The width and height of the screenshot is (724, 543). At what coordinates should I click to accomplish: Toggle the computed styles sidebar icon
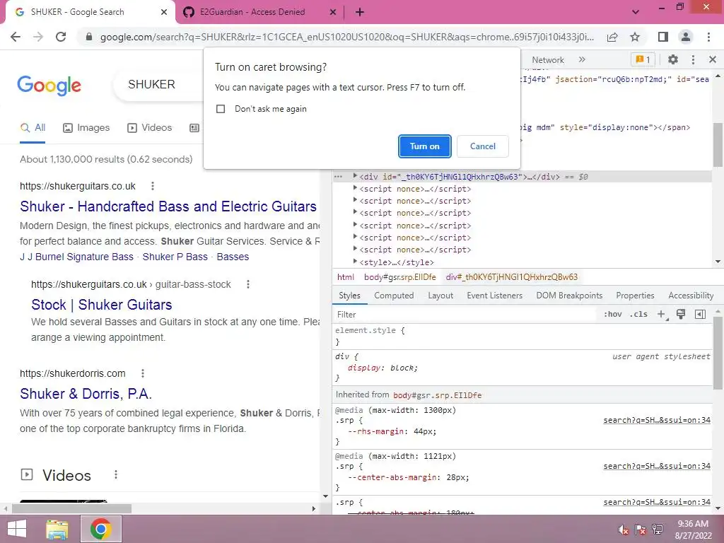701,315
